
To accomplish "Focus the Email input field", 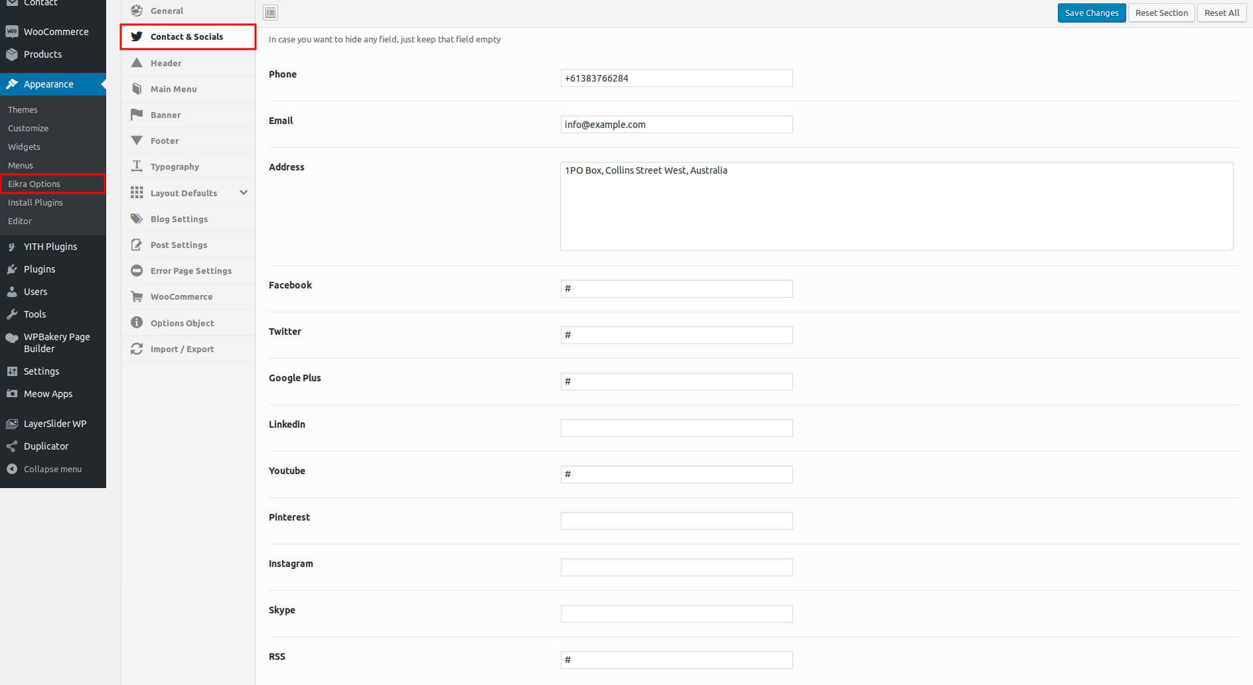I will pos(676,124).
